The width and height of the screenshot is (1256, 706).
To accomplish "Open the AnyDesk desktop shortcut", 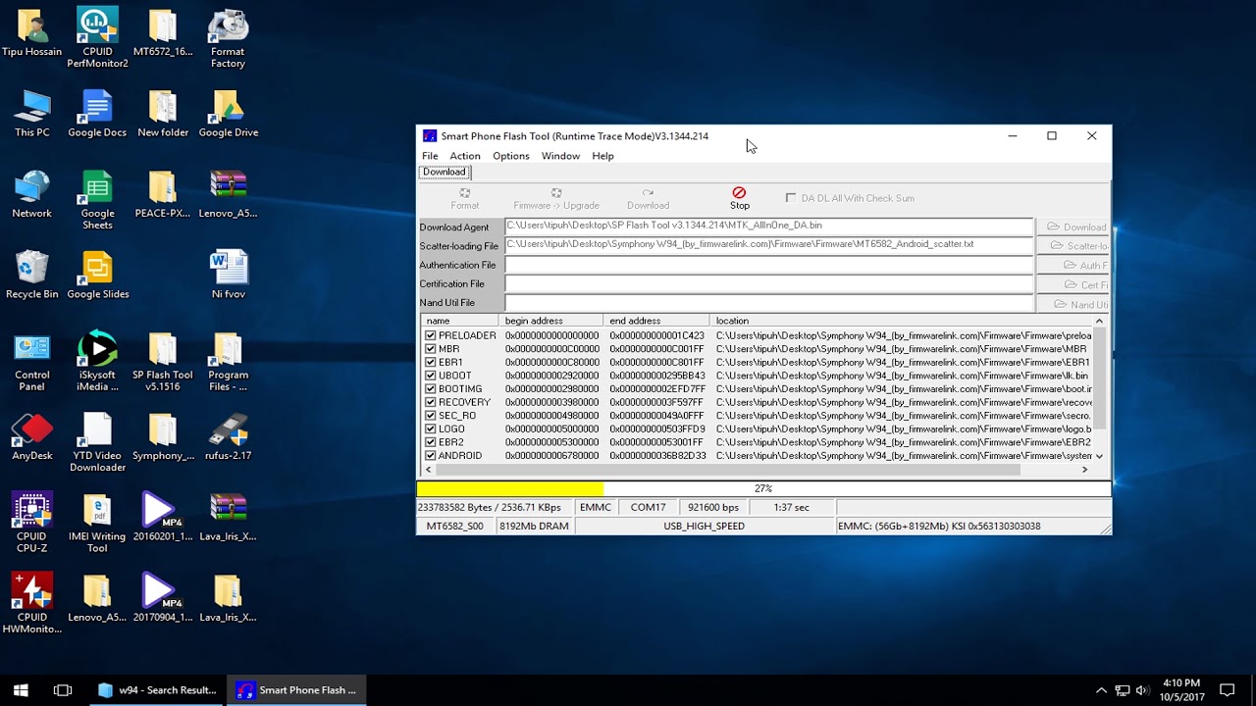I will pyautogui.click(x=32, y=437).
